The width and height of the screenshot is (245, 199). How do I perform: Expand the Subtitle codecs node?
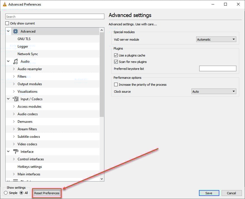click(x=14, y=136)
